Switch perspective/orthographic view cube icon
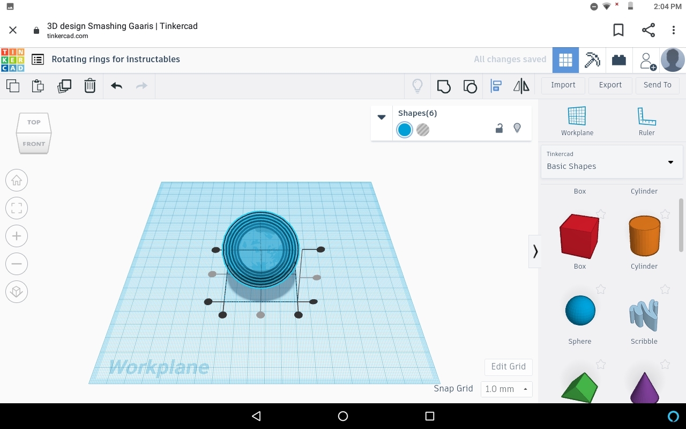 [17, 292]
